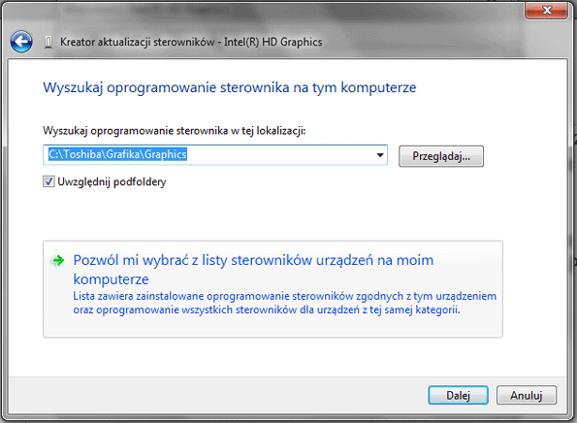
Task: Click the device icon beside the wizard title
Action: point(48,43)
